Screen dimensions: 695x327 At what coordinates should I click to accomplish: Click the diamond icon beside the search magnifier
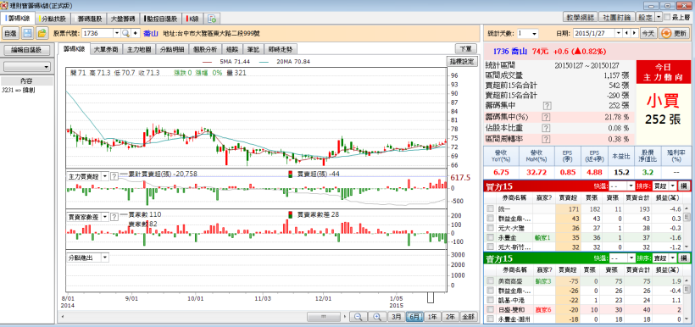click(x=135, y=33)
